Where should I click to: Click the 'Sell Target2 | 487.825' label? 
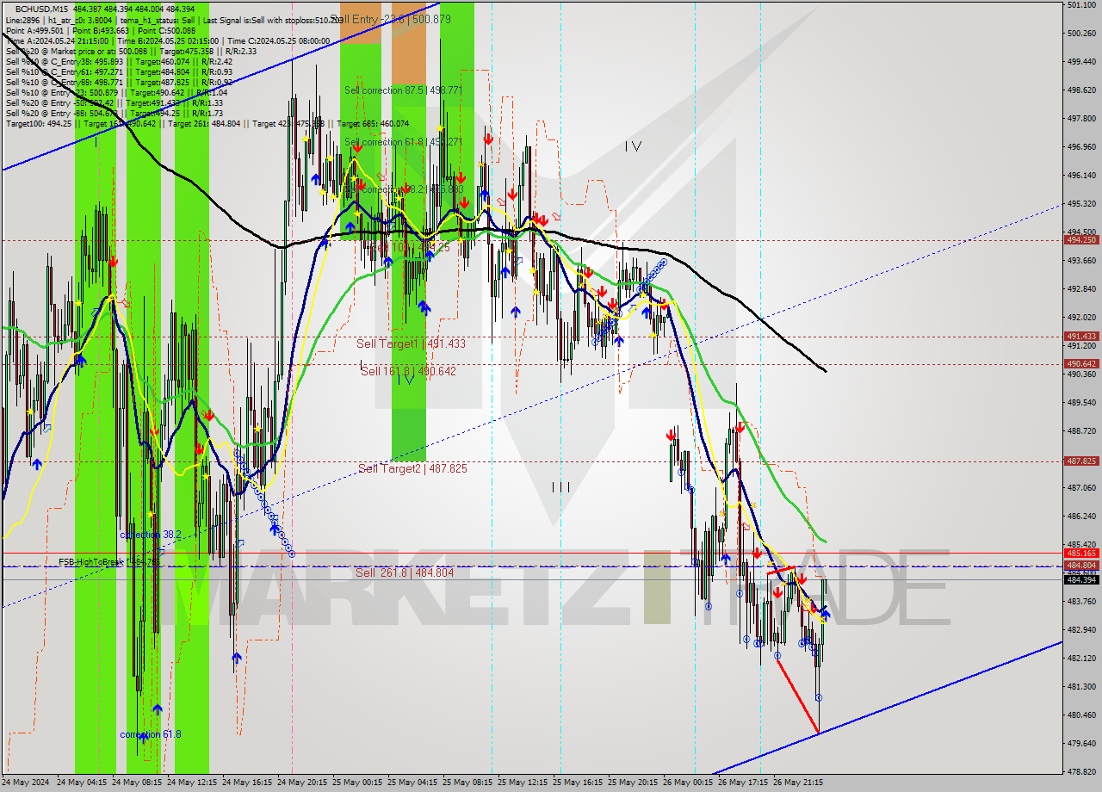pos(412,468)
